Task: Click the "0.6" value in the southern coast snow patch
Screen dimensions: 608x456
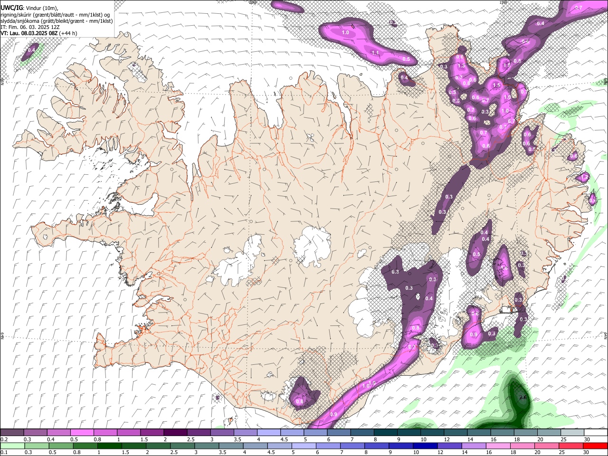Action: [x=300, y=401]
